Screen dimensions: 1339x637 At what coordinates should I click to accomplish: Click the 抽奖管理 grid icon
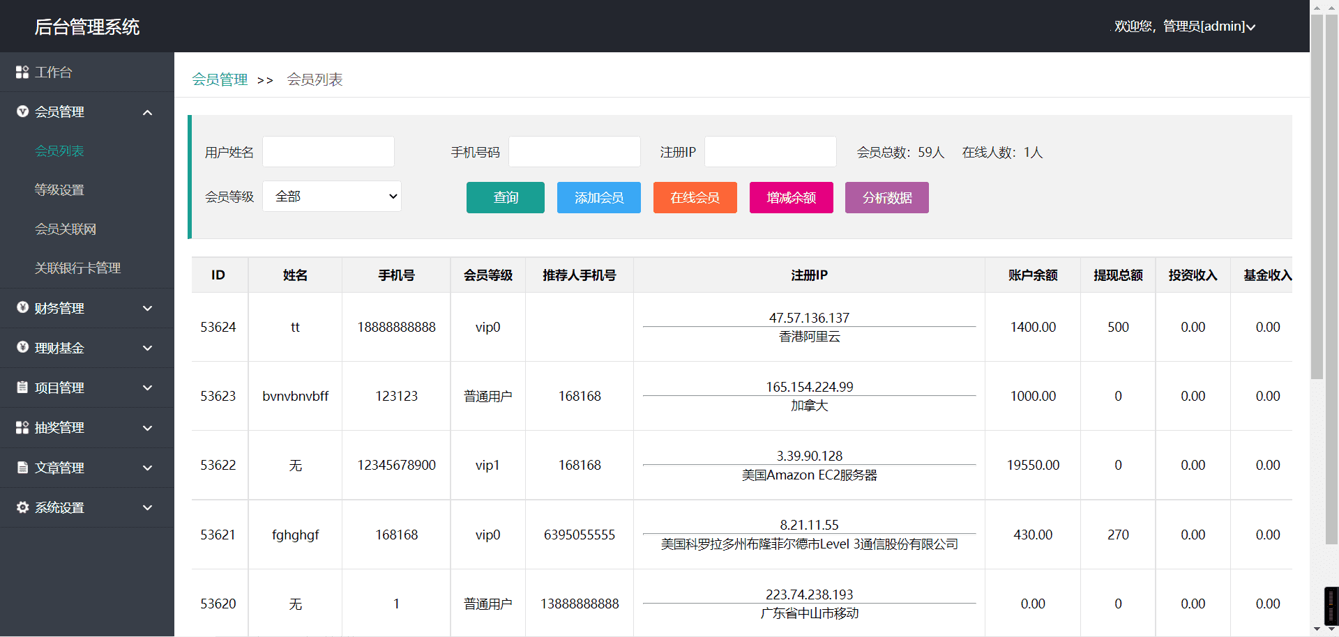(x=22, y=428)
